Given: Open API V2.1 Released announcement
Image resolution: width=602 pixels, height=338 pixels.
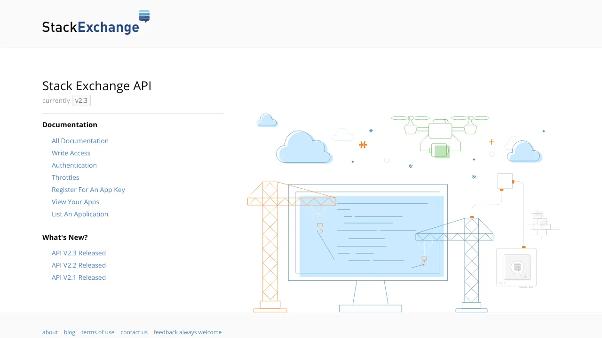Looking at the screenshot, I should (x=79, y=277).
